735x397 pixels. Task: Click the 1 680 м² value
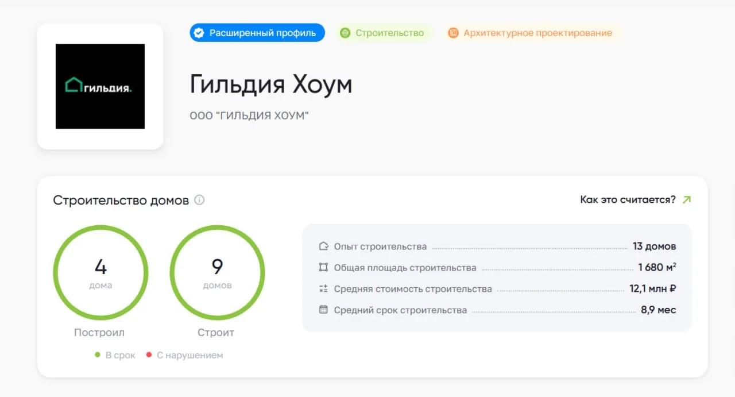click(657, 268)
